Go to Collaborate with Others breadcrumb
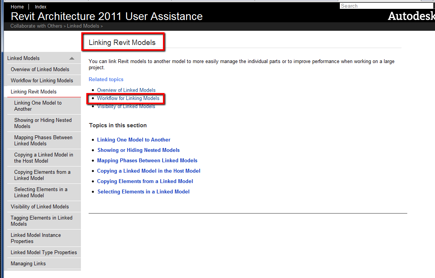Image resolution: width=435 pixels, height=278 pixels. pos(36,26)
